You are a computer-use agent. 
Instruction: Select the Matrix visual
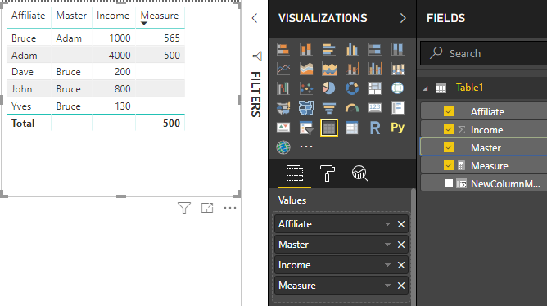coord(351,128)
